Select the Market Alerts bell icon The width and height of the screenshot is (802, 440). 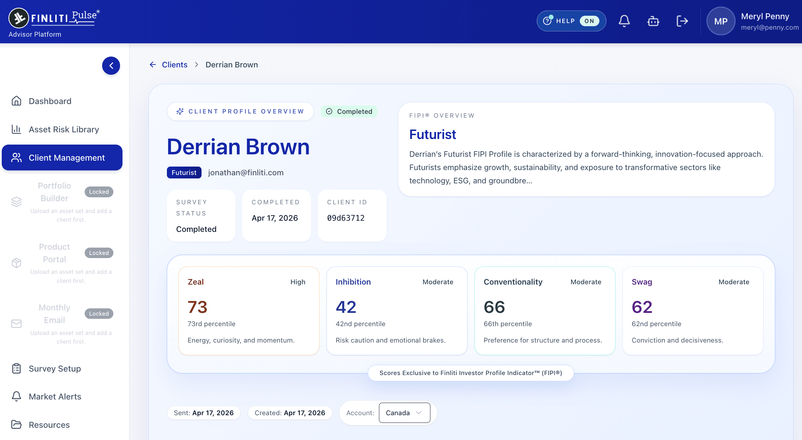pyautogui.click(x=16, y=396)
